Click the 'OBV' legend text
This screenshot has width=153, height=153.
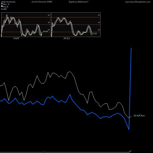point(5,9)
